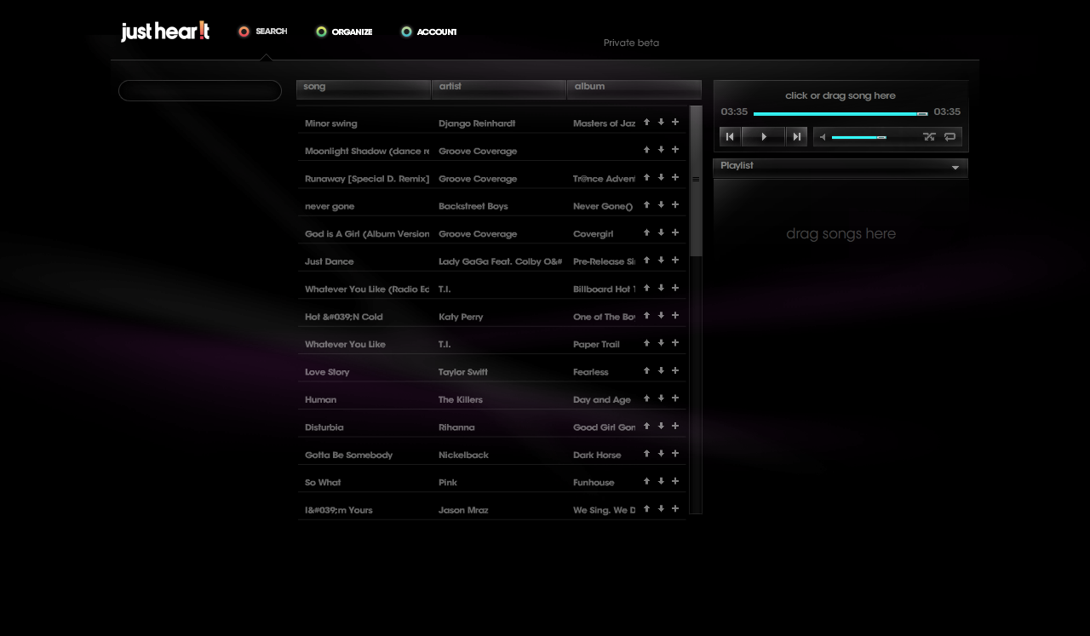Screen dimensions: 1090x636
Task: Click down arrow on Moonlight Shadow row
Action: click(661, 149)
